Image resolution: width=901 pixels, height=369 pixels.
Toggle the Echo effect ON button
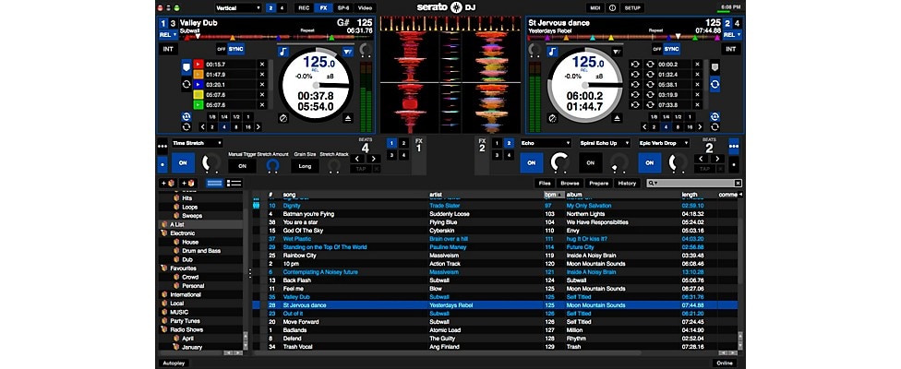[531, 163]
